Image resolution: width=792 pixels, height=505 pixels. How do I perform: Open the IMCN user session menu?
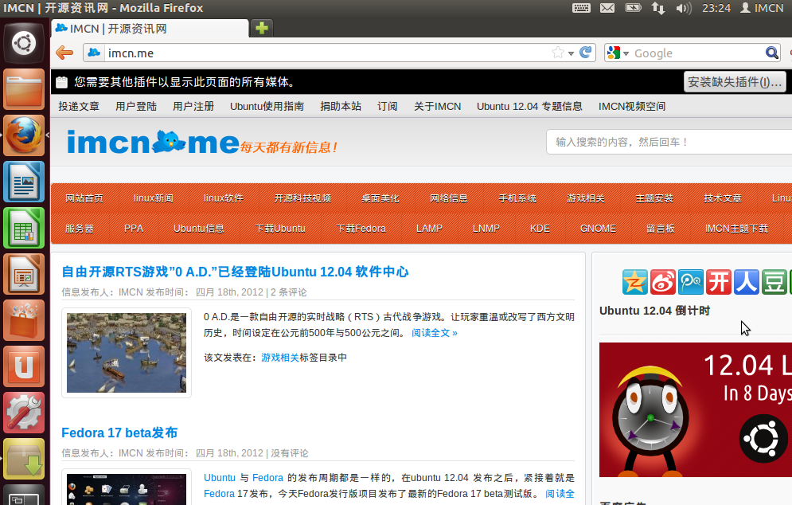762,8
